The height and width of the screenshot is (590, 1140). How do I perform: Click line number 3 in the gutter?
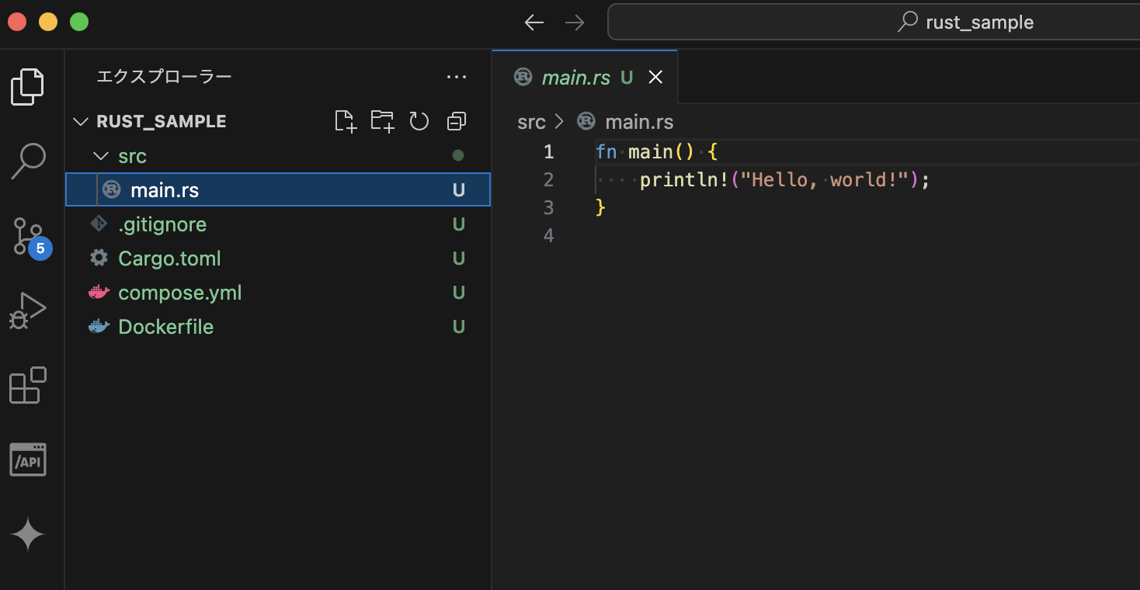[548, 207]
